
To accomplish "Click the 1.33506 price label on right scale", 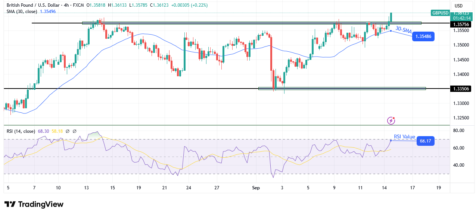I will 462,89.
